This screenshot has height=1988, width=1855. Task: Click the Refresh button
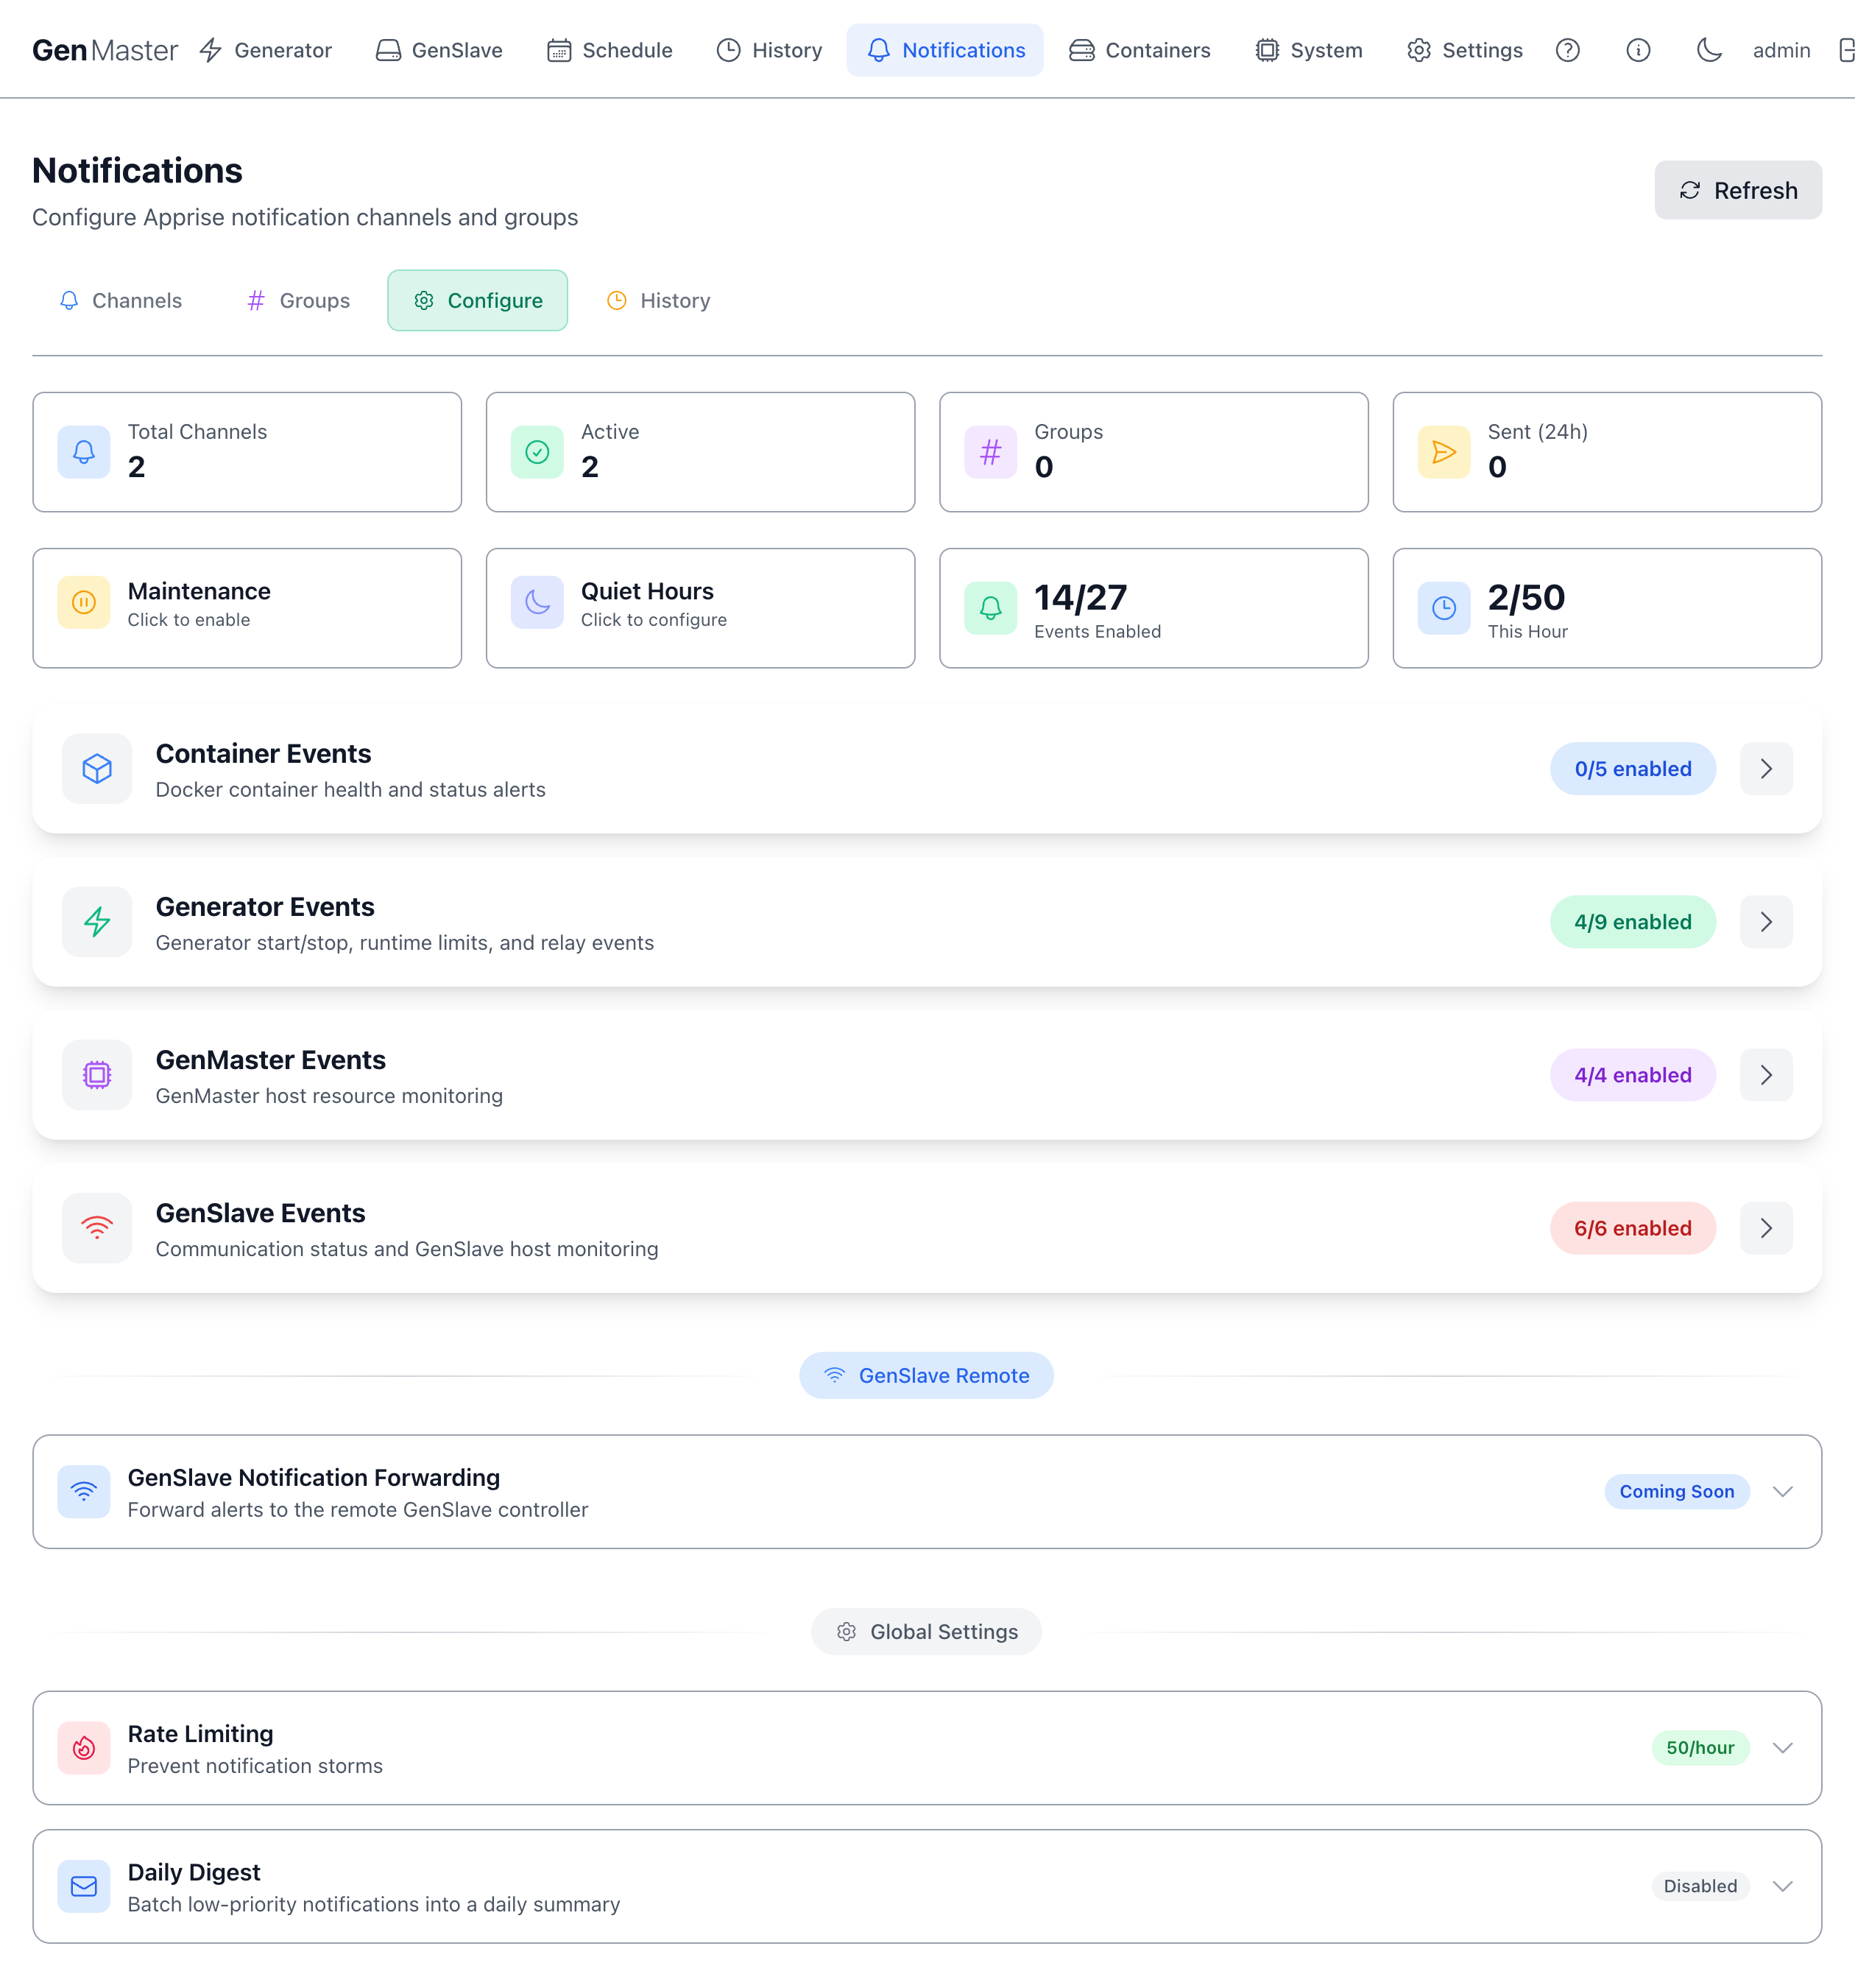pos(1738,190)
